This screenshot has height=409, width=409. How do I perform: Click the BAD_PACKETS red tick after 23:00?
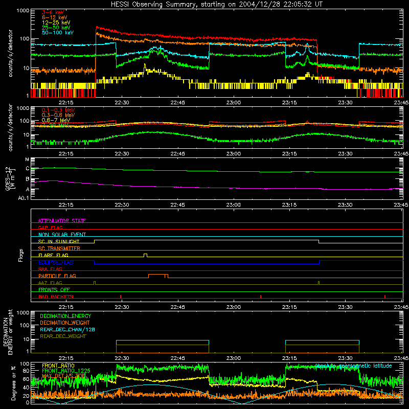[261, 297]
